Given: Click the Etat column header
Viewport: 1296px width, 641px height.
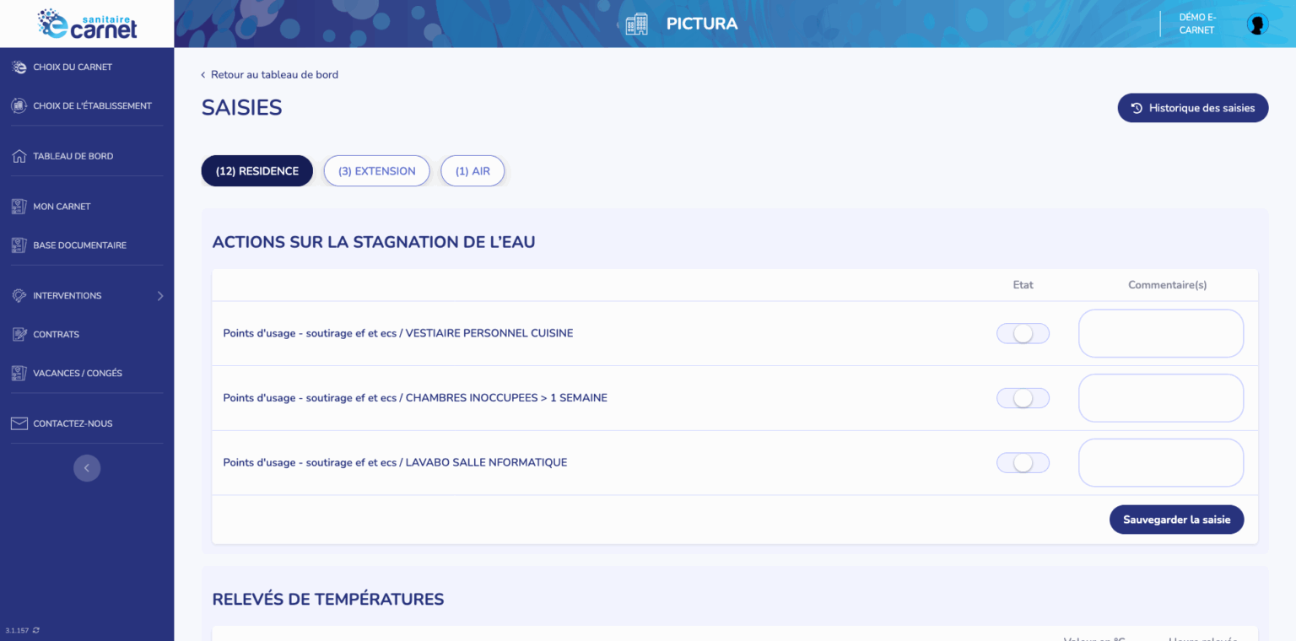Looking at the screenshot, I should [x=1023, y=285].
